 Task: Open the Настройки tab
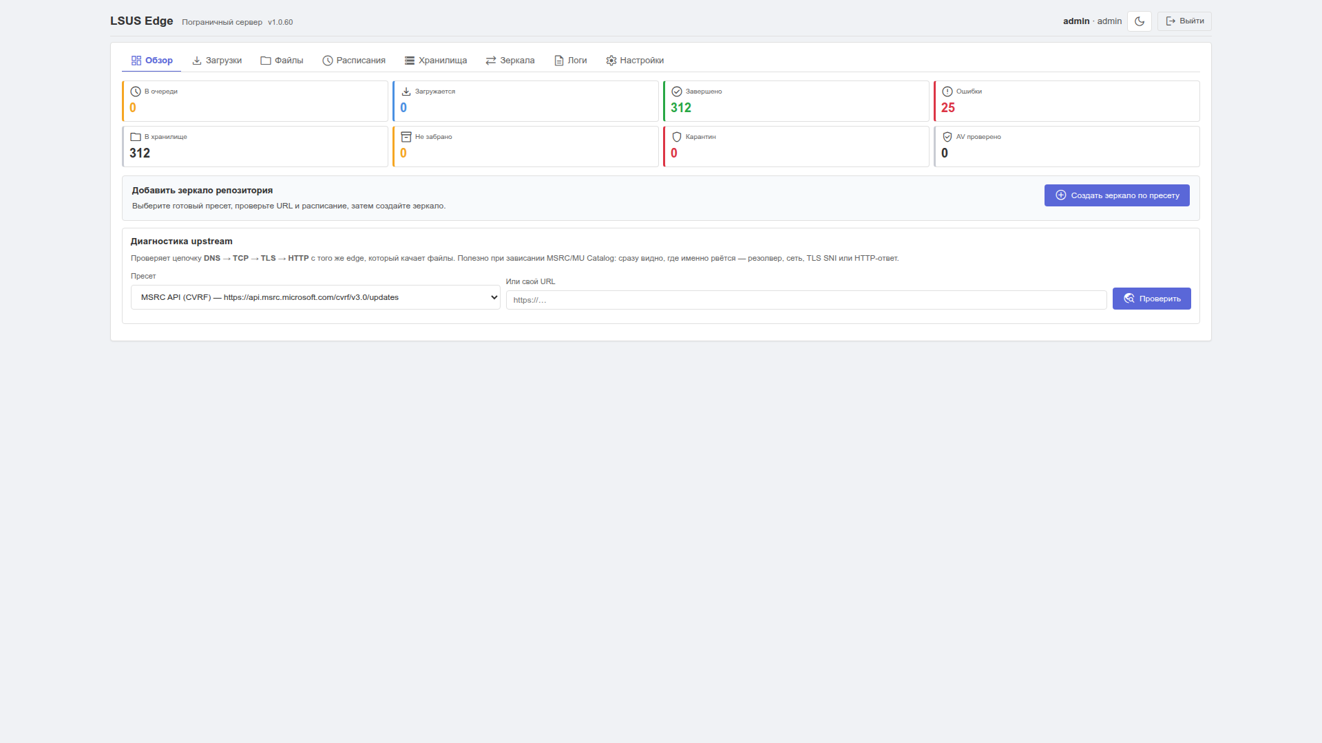coord(635,61)
